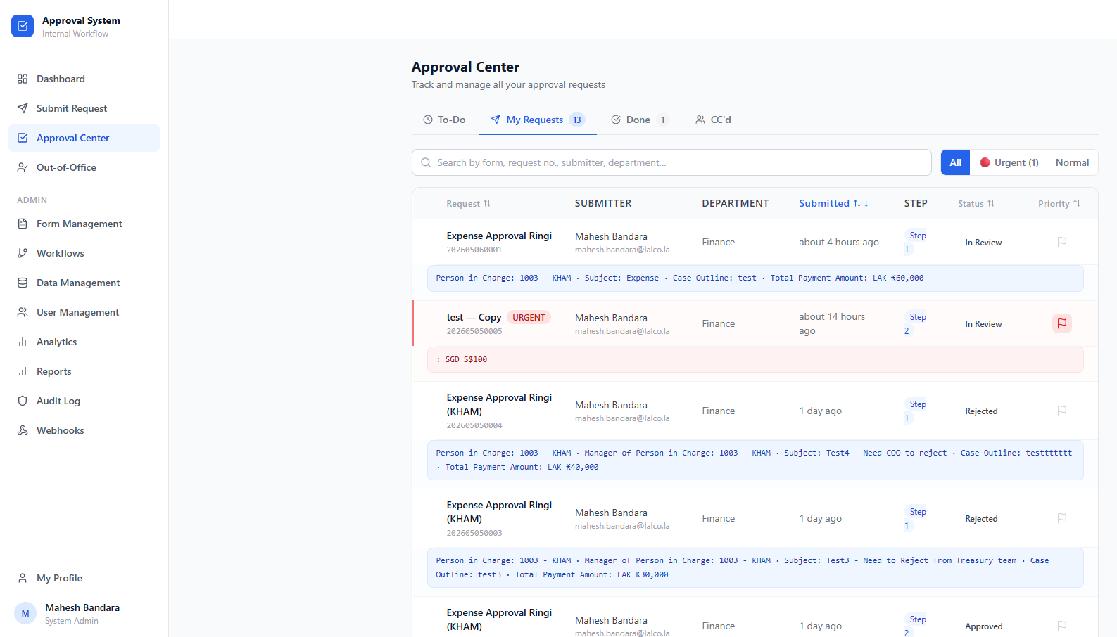1117x637 pixels.
Task: Open Form Management
Action: click(84, 224)
